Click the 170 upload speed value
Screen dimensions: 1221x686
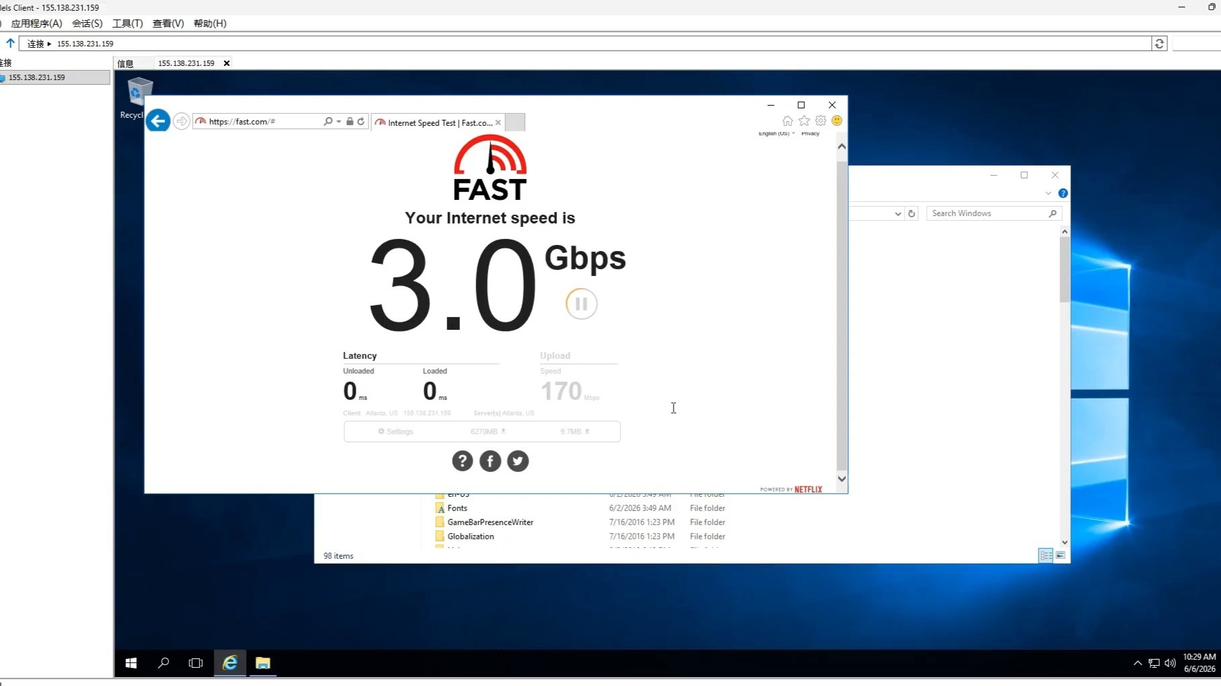561,391
